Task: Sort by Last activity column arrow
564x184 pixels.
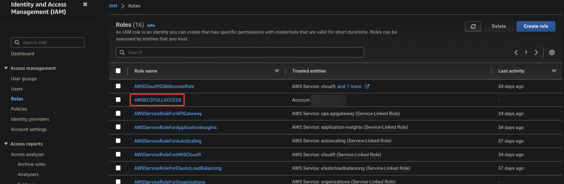Action: click(x=554, y=71)
